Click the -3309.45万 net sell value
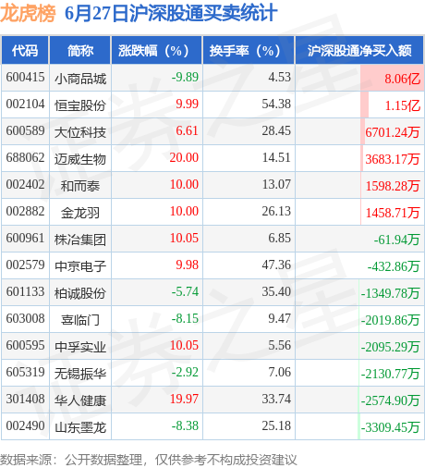The width and height of the screenshot is (425, 468). tap(390, 427)
